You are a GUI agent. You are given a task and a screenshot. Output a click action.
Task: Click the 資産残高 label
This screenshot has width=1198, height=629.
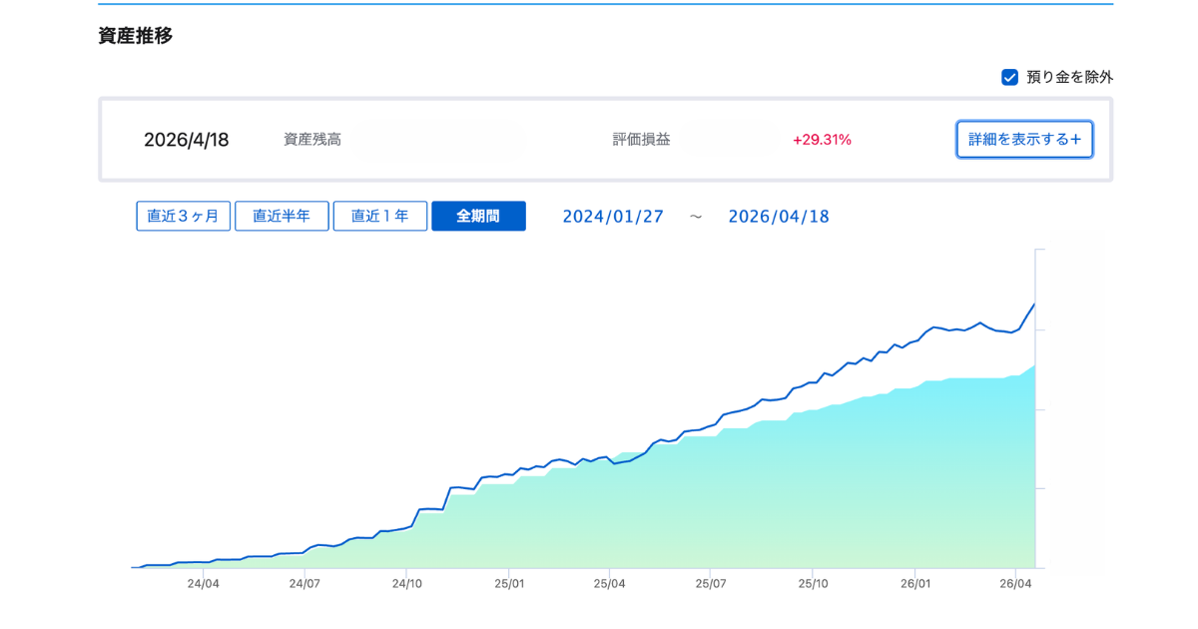(x=312, y=140)
